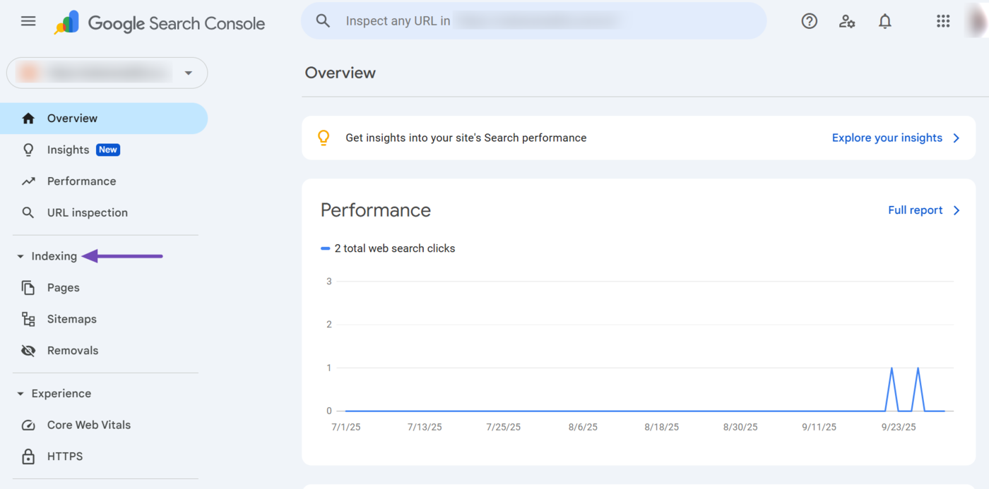Click the Help question mark icon

pyautogui.click(x=809, y=21)
